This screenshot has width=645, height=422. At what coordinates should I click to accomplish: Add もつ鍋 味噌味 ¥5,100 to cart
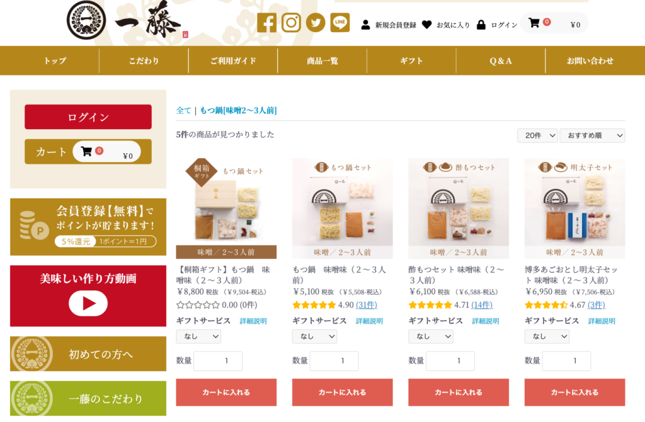[342, 392]
